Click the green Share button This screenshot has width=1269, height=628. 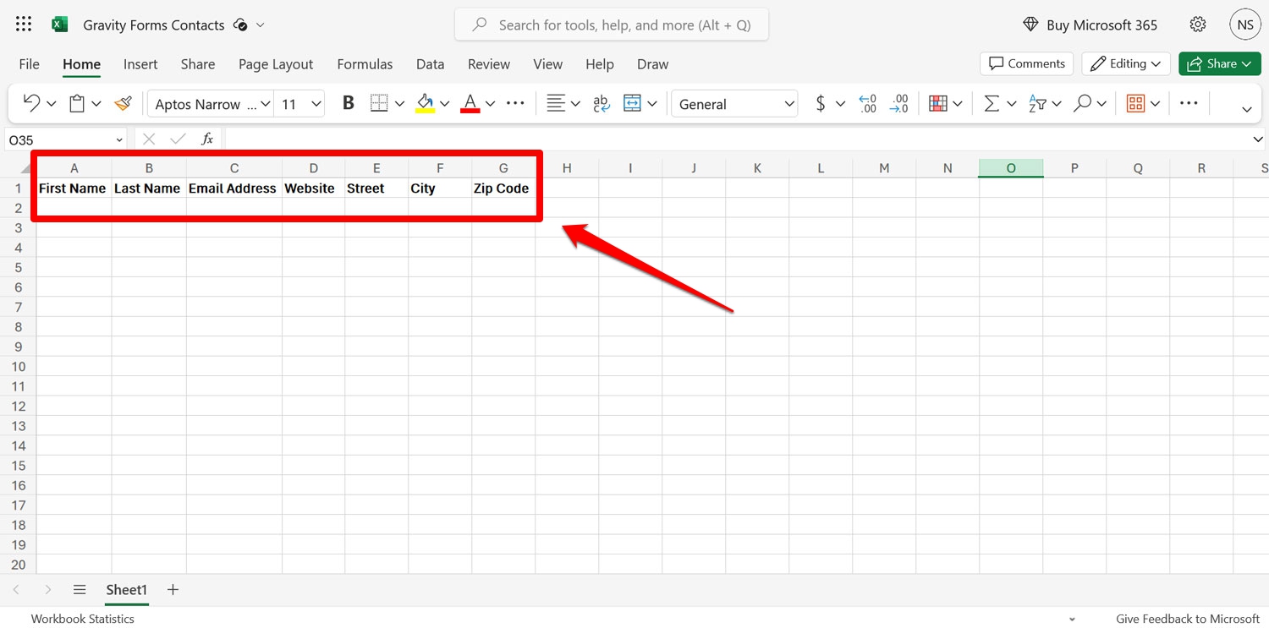[1220, 63]
